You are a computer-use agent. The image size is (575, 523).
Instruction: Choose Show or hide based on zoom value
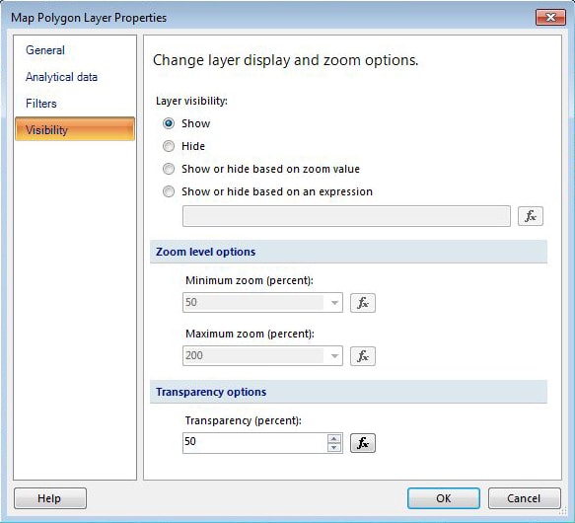(169, 169)
